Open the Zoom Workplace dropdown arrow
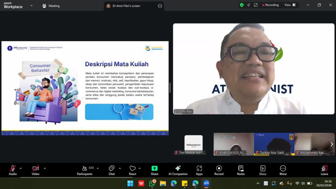336x189 pixels. 31,6
